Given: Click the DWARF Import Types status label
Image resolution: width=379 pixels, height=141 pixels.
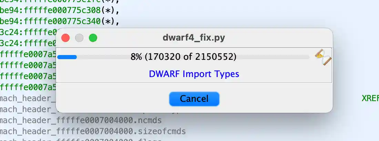Looking at the screenshot, I should click(x=194, y=74).
